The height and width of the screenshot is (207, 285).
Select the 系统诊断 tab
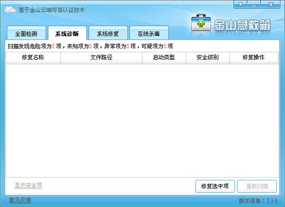(67, 33)
